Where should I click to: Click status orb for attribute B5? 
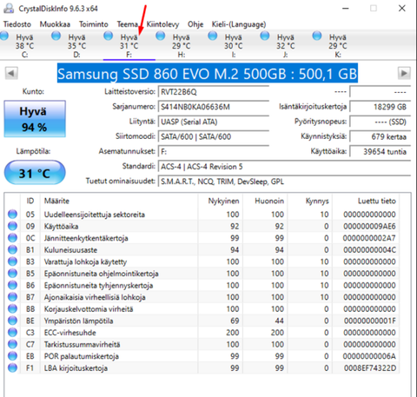click(12, 274)
